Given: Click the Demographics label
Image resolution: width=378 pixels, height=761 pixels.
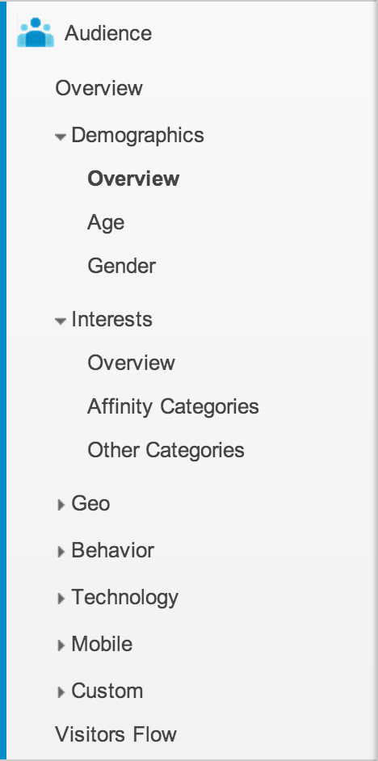Looking at the screenshot, I should point(138,136).
